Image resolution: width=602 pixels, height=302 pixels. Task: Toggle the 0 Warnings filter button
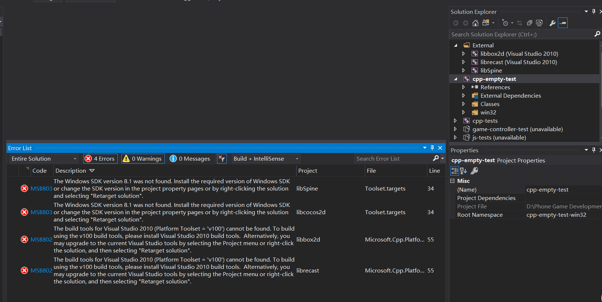pos(143,158)
